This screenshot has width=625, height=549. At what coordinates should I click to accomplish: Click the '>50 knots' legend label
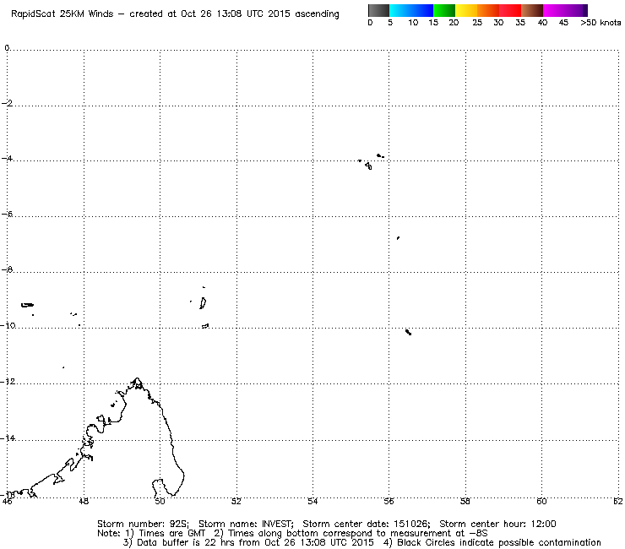601,23
